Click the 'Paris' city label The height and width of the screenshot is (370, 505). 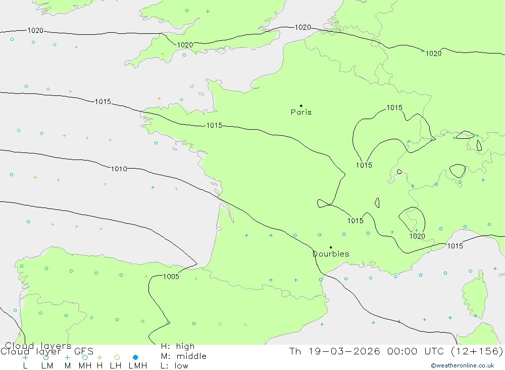click(301, 112)
